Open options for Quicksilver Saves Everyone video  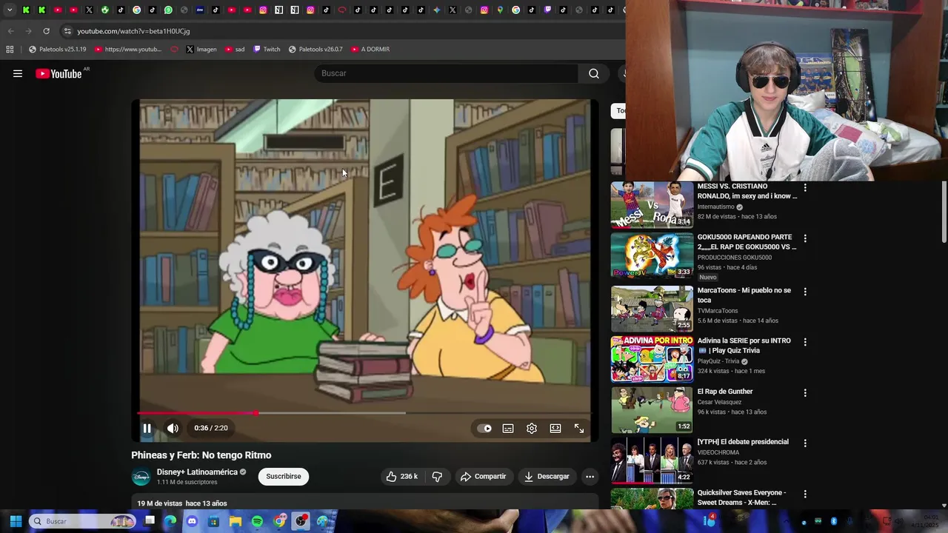805,494
